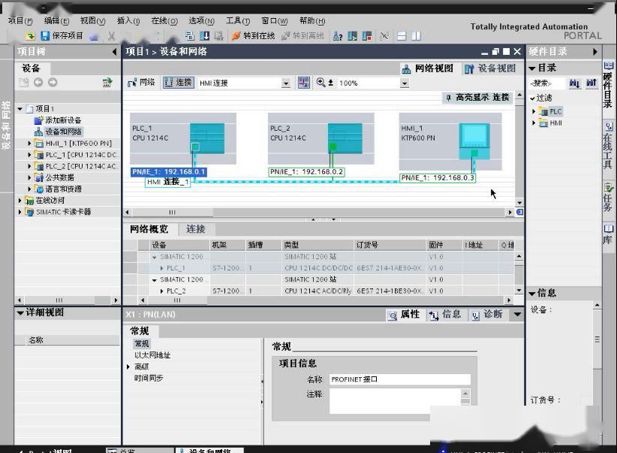Image resolution: width=617 pixels, height=453 pixels.
Task: Open the HMI连接 connection type dropdown
Action: [x=286, y=83]
